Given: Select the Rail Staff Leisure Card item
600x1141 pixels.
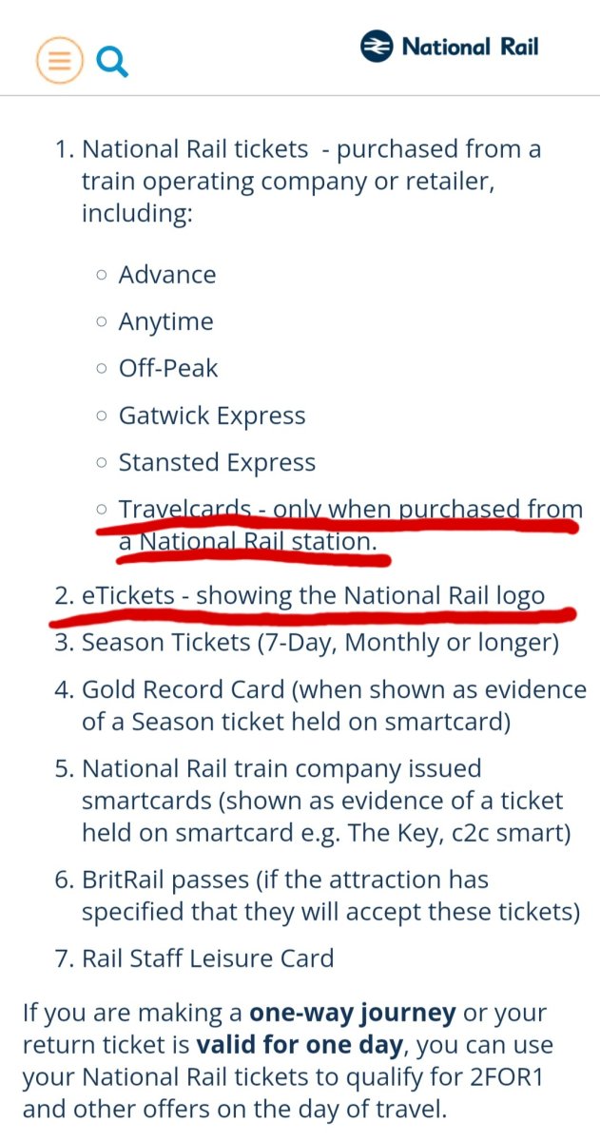Looking at the screenshot, I should (207, 957).
